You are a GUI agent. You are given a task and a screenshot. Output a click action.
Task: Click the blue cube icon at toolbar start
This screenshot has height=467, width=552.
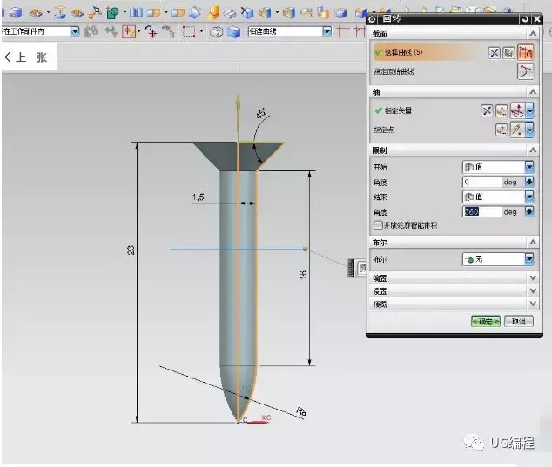coord(15,13)
